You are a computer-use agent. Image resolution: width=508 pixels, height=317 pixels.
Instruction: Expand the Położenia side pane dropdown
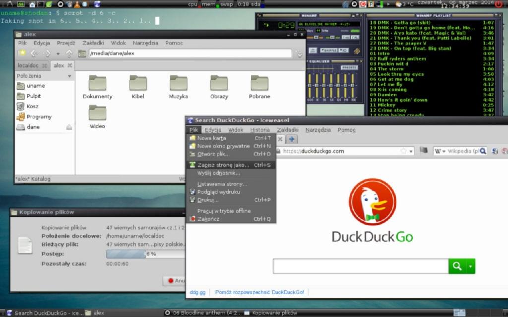tap(69, 76)
